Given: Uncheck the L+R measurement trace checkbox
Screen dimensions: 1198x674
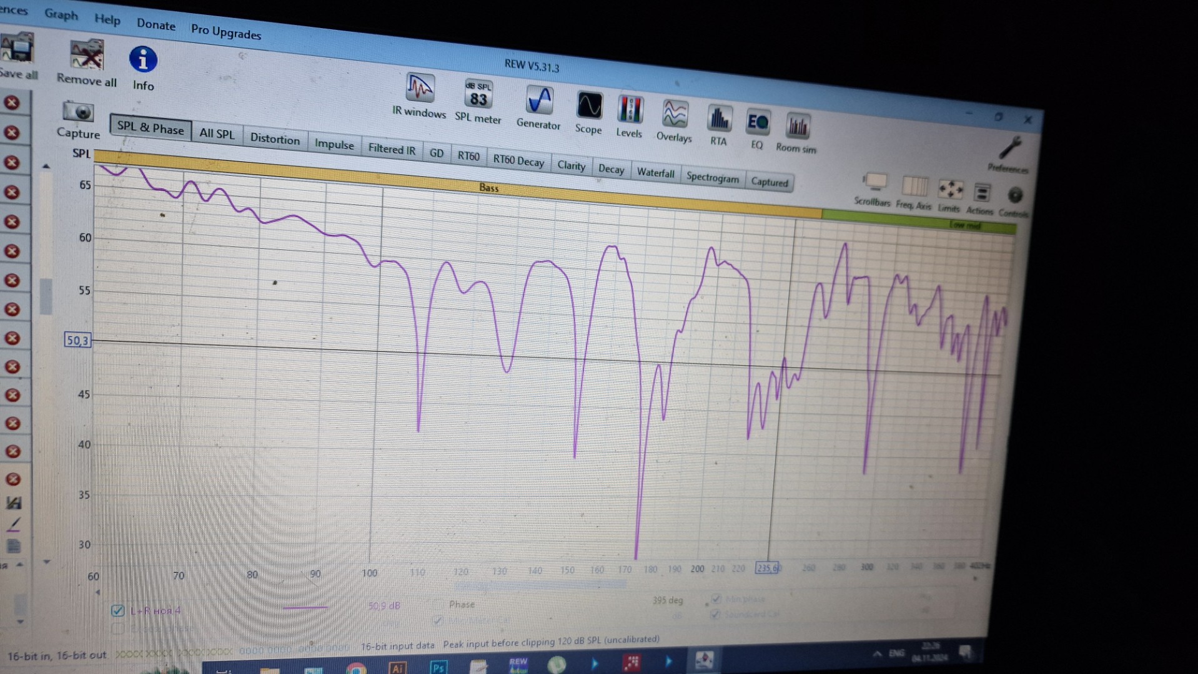Looking at the screenshot, I should pos(117,610).
